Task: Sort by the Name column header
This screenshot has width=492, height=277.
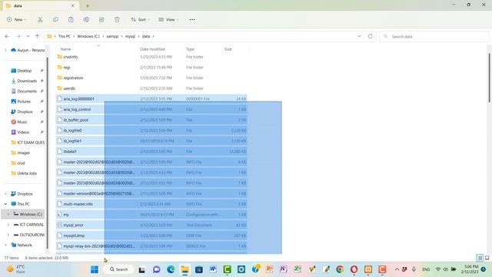Action: click(x=66, y=49)
